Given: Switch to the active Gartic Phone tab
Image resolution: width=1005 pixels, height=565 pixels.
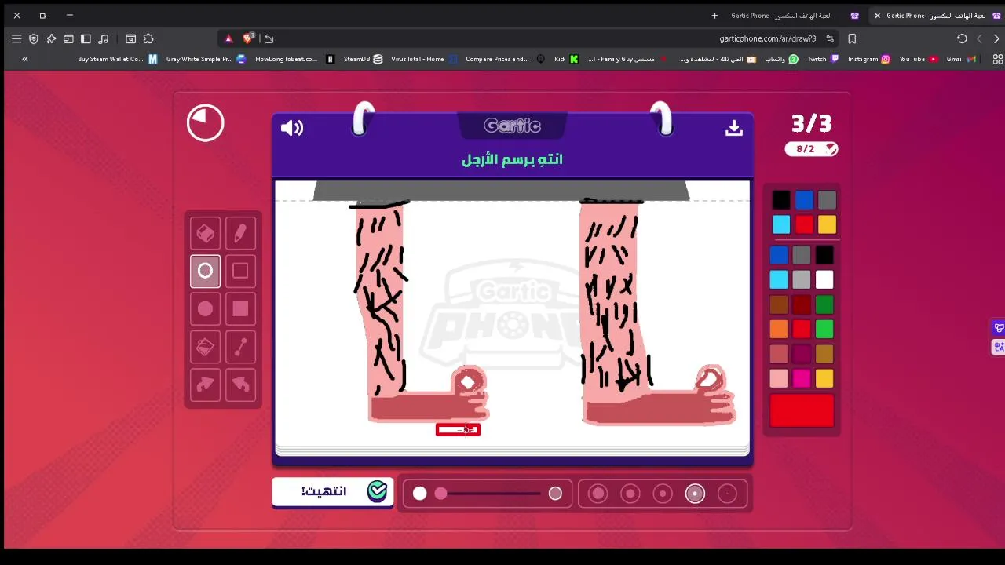Looking at the screenshot, I should (937, 16).
